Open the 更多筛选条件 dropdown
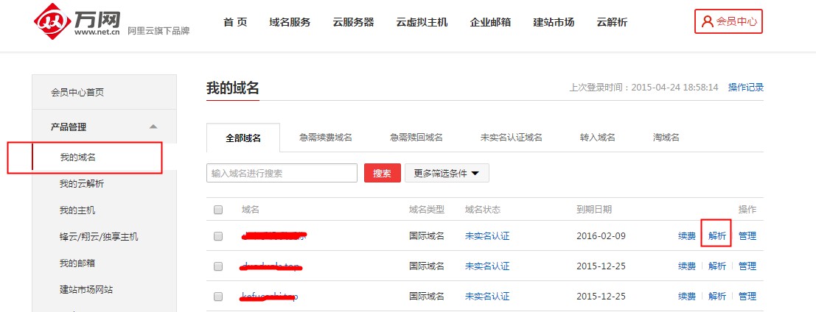This screenshot has height=312, width=816. tap(447, 174)
